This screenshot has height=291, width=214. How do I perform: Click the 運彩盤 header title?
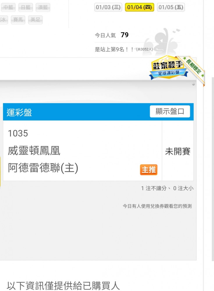19,112
